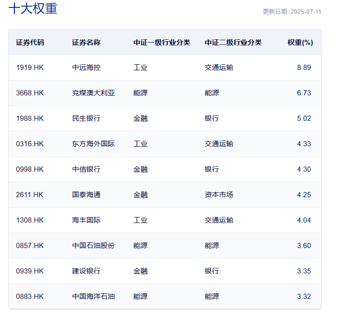
Task: Click weight value 4.33
Action: pos(304,144)
